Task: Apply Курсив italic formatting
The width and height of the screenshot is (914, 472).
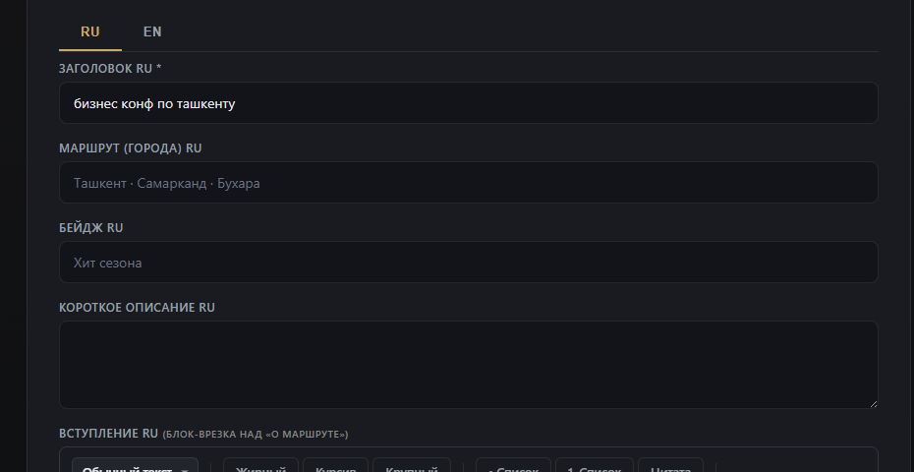Action: coord(336,466)
